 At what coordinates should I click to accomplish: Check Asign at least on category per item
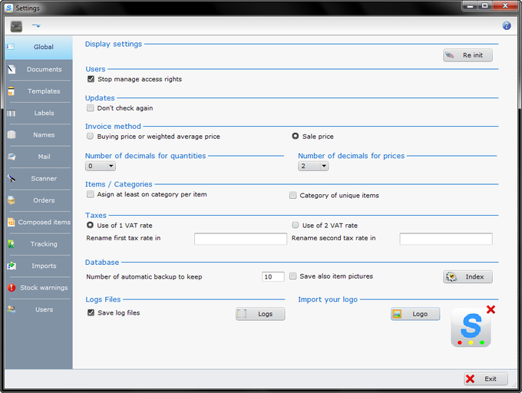(x=91, y=194)
